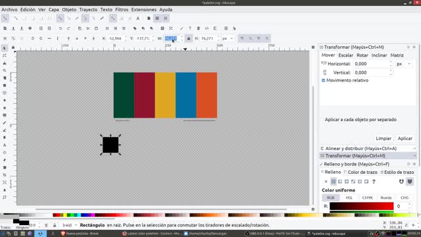421x237 pixels.
Task: Select the flat color paint type icon
Action: tap(334, 182)
